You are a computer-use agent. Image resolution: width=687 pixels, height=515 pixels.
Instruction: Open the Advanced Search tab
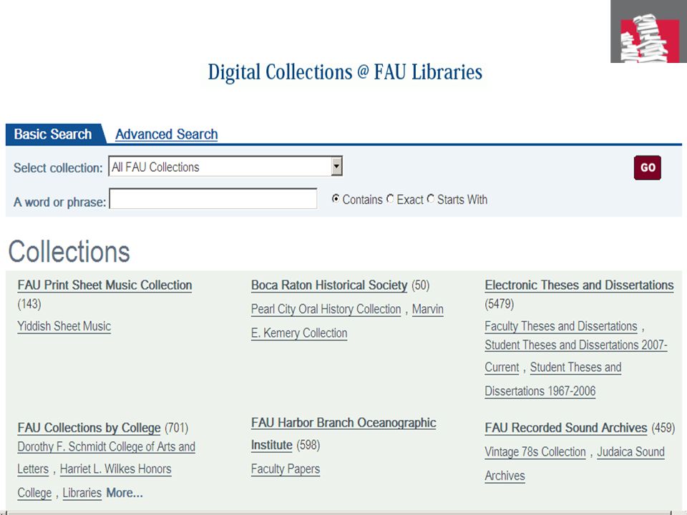pos(167,134)
